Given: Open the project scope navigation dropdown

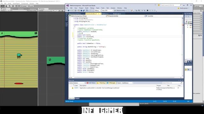Looking at the screenshot, I should click(x=88, y=16).
